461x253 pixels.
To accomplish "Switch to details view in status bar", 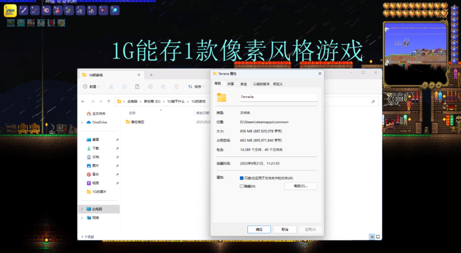I will (x=372, y=237).
